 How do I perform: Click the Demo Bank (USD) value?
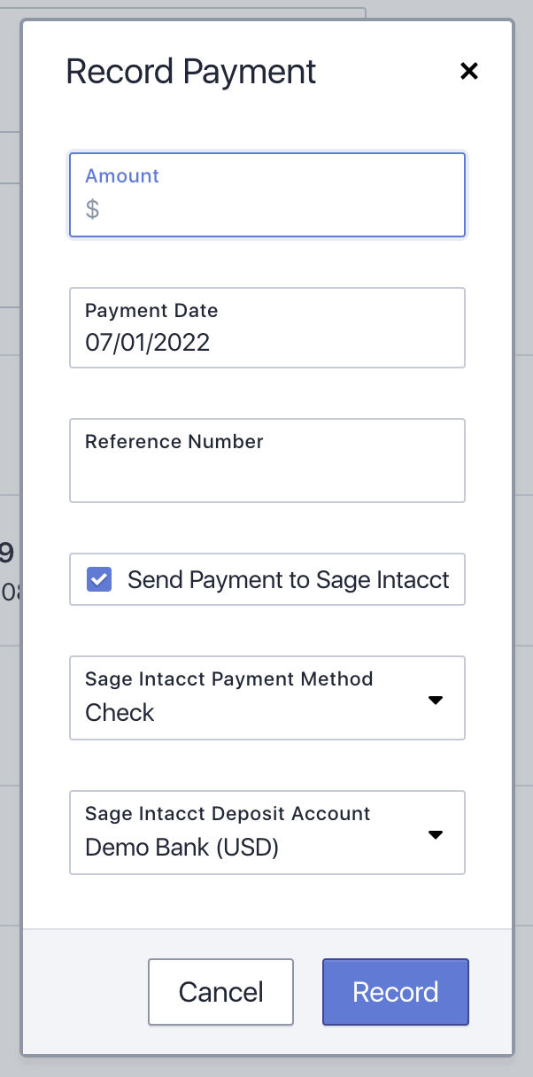coord(182,848)
